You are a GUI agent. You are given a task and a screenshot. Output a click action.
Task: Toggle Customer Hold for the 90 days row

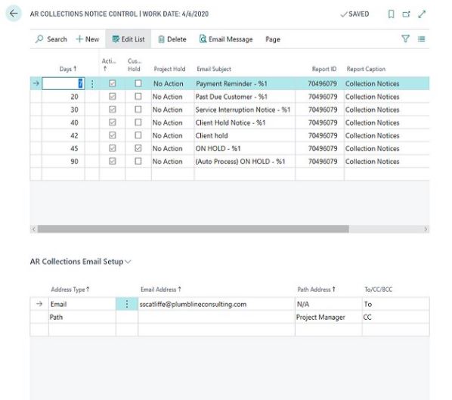tap(138, 161)
